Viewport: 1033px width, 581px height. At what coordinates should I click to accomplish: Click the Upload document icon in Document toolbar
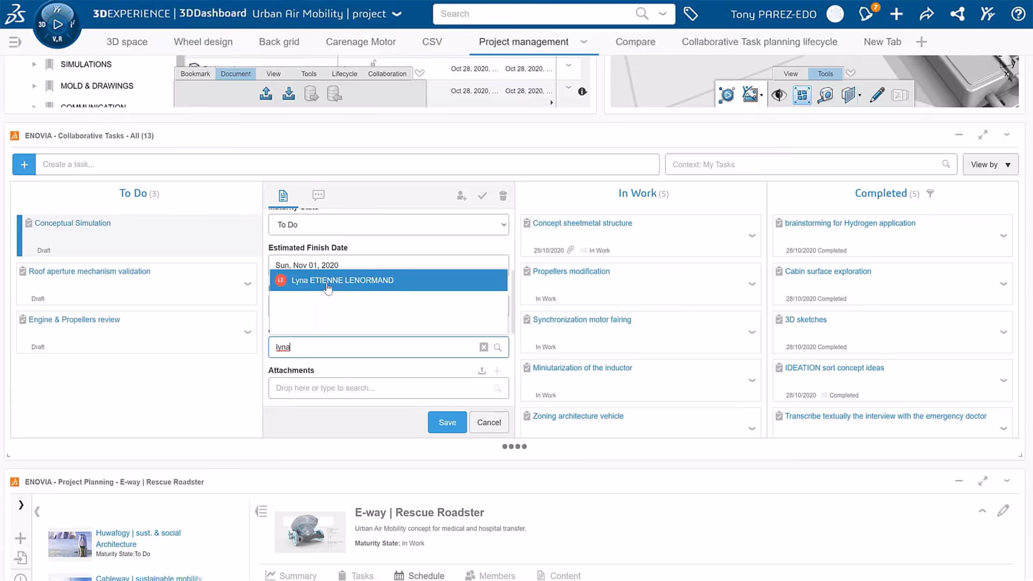point(266,94)
